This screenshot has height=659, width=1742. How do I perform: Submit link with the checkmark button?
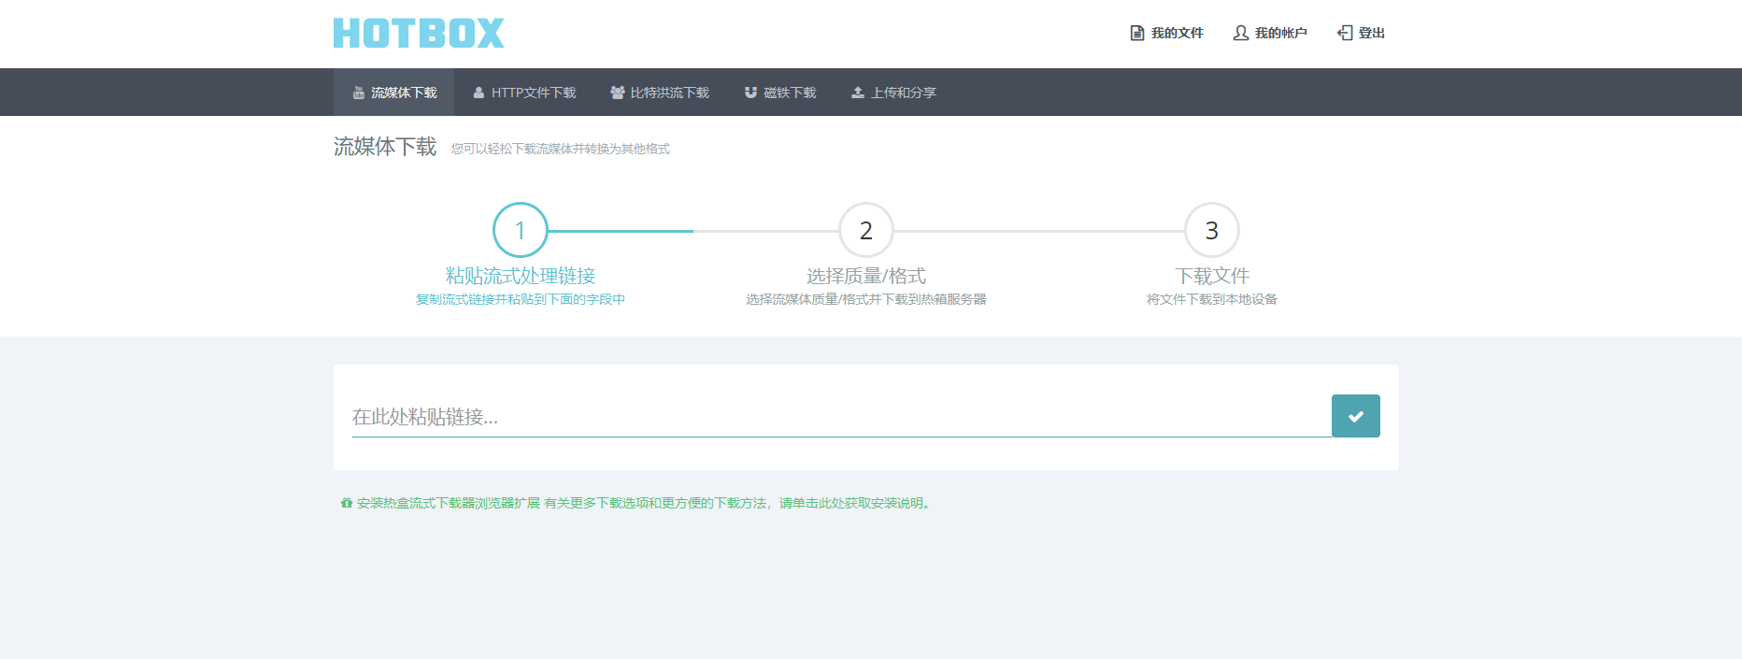1356,416
